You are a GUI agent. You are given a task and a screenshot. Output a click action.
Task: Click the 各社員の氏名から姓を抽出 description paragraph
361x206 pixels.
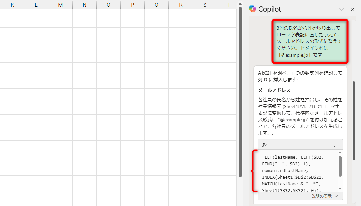(300, 116)
